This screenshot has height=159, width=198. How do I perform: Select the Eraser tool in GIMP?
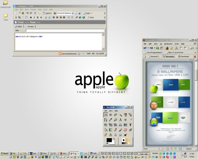[x=125, y=130]
